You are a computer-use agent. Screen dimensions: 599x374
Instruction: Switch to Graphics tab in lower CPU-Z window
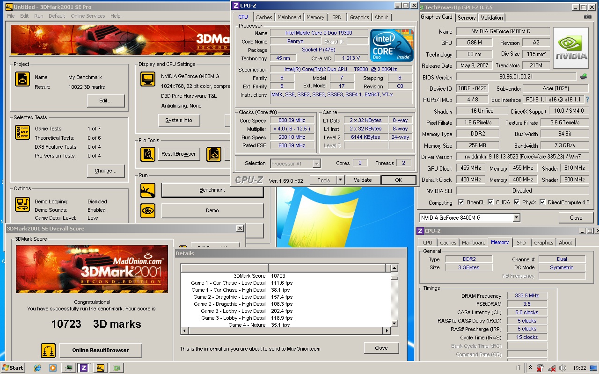(543, 243)
